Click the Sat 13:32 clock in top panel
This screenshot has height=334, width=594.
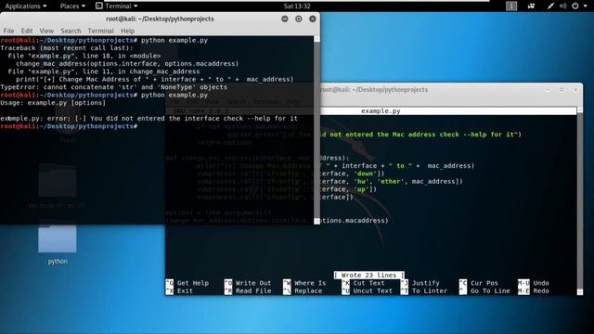297,6
